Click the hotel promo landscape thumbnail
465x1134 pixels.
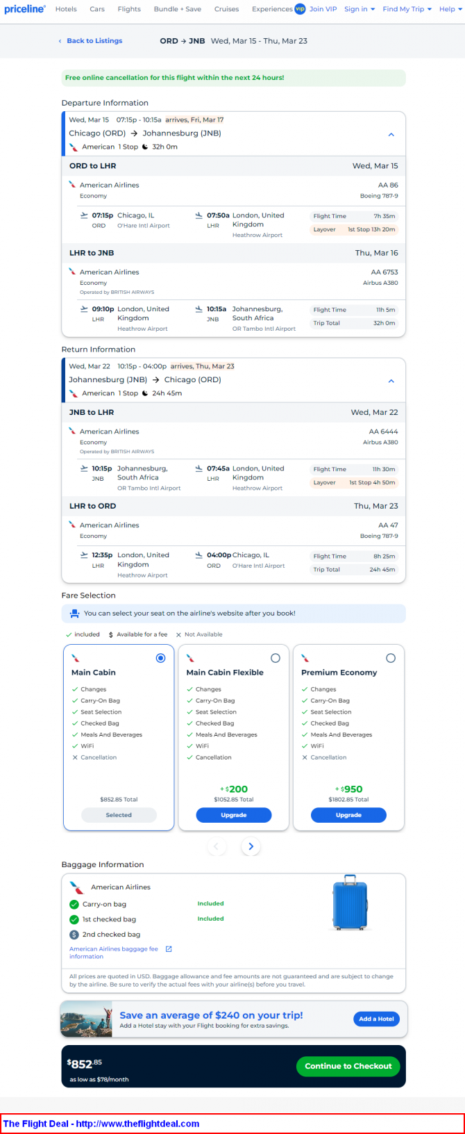pos(87,1020)
